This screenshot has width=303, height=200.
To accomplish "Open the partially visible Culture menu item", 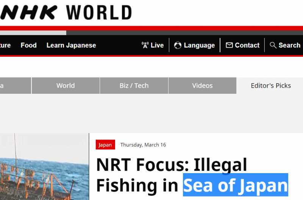I will (x=5, y=45).
